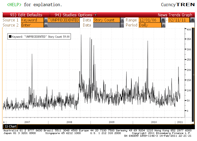Click the 94) Studies Options button
Viewport: 197px width, 141px height.
(74, 15)
